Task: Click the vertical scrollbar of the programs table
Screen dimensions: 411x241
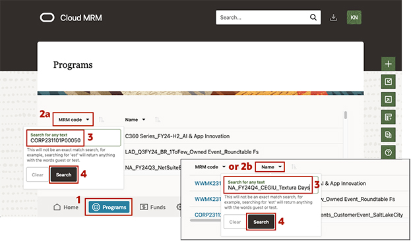Action: tap(346, 115)
